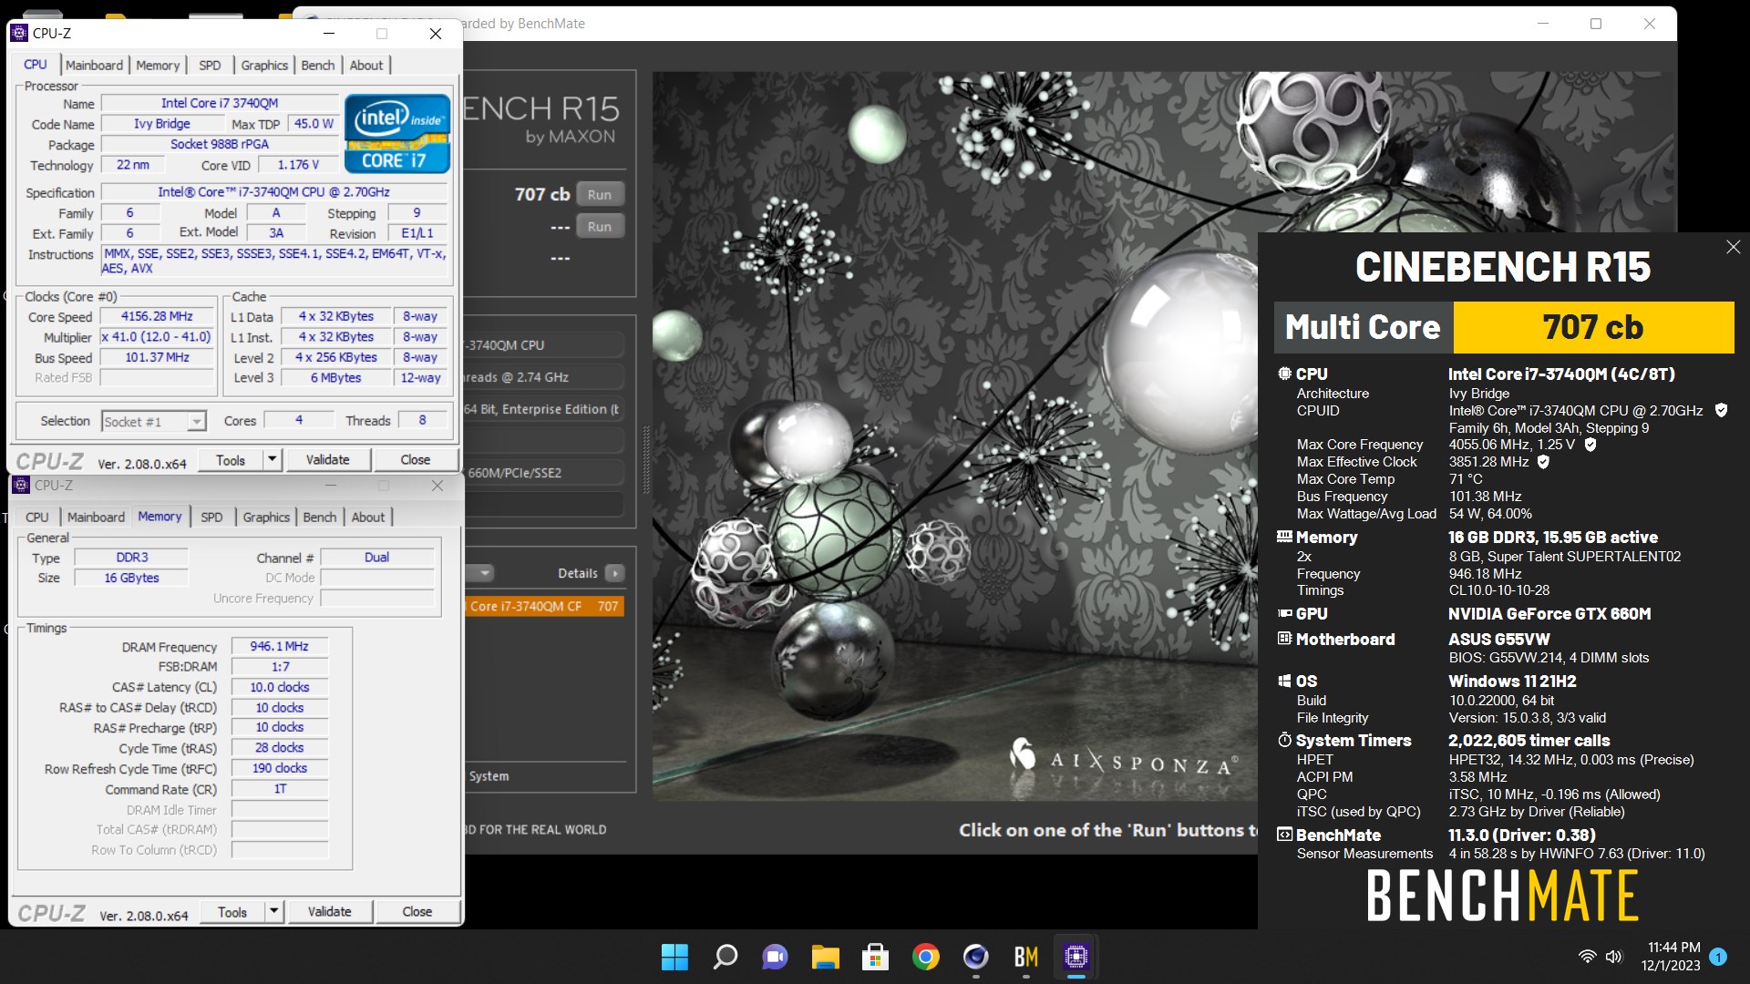Click the DRAM Frequency value 946.1 MHz
Image resolution: width=1750 pixels, height=984 pixels.
click(x=280, y=647)
